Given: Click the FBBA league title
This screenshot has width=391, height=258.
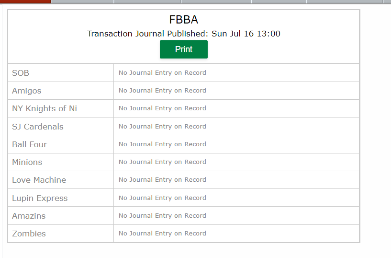Looking at the screenshot, I should [x=183, y=20].
